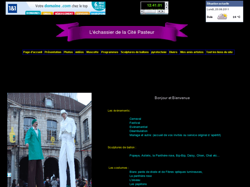Open Tout les liens du site

(x=220, y=52)
